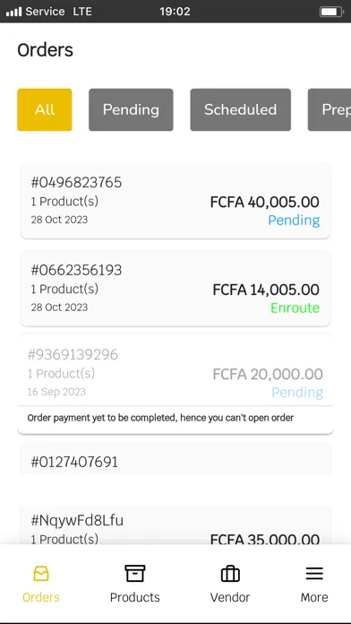
Task: Open Vendor via the briefcase icon
Action: [230, 574]
